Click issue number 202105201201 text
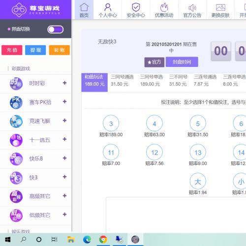The width and height of the screenshot is (246, 246). tap(166, 44)
